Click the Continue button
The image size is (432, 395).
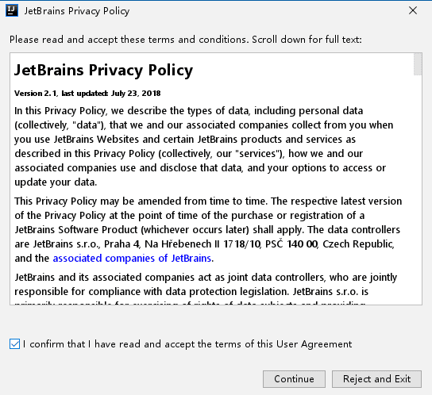[294, 379]
